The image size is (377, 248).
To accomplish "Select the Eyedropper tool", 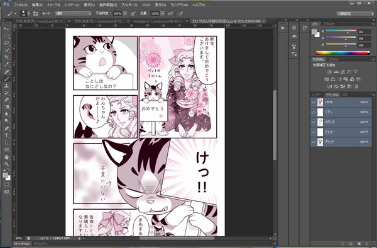I will tap(6, 65).
